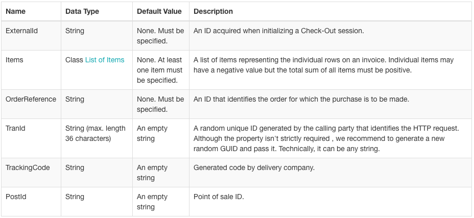The image size is (474, 218).
Task: Open the List of Items link
Action: (105, 60)
